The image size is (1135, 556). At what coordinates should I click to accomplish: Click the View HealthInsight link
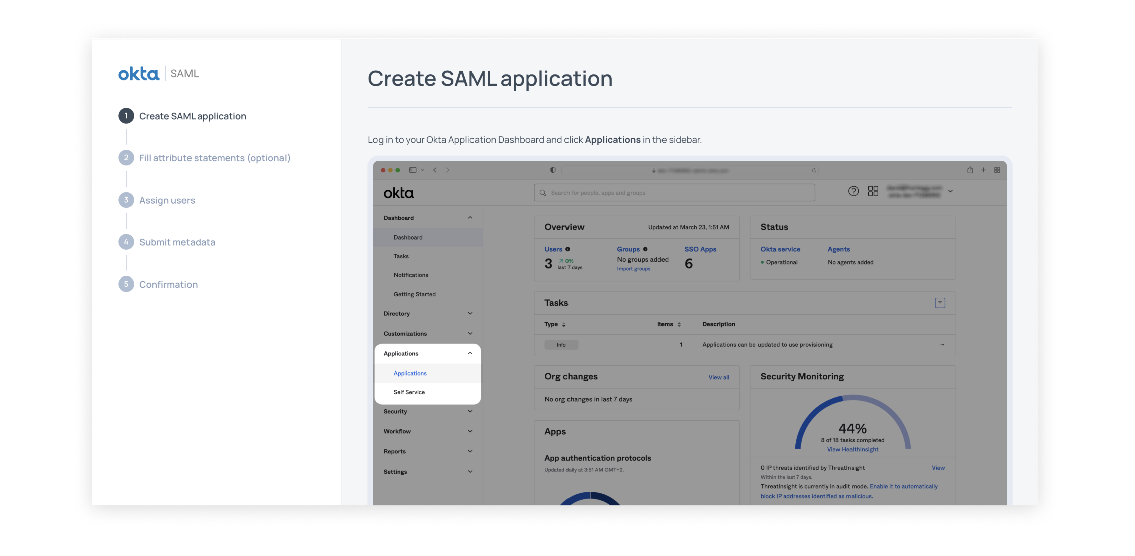pyautogui.click(x=853, y=450)
